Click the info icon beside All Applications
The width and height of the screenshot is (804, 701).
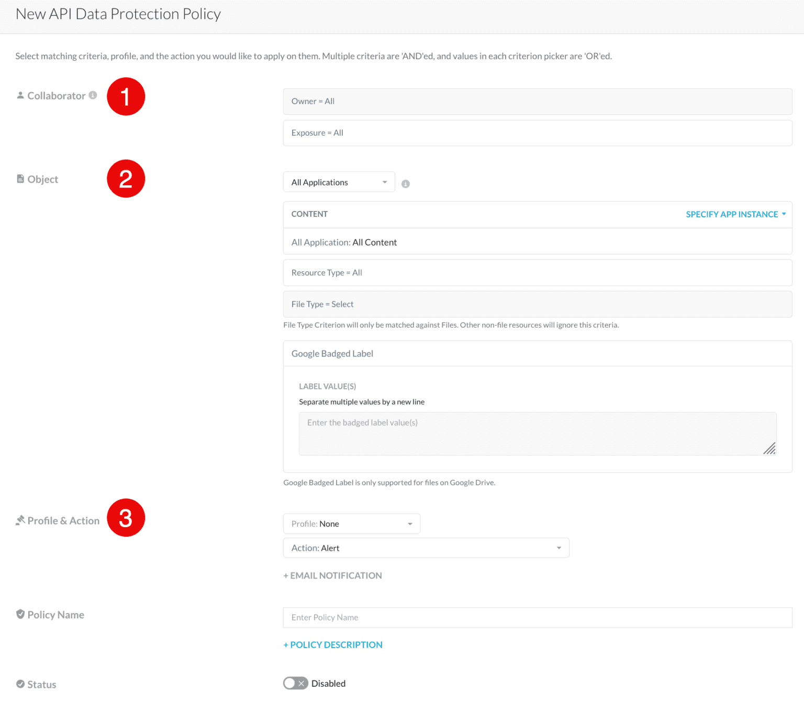tap(406, 183)
